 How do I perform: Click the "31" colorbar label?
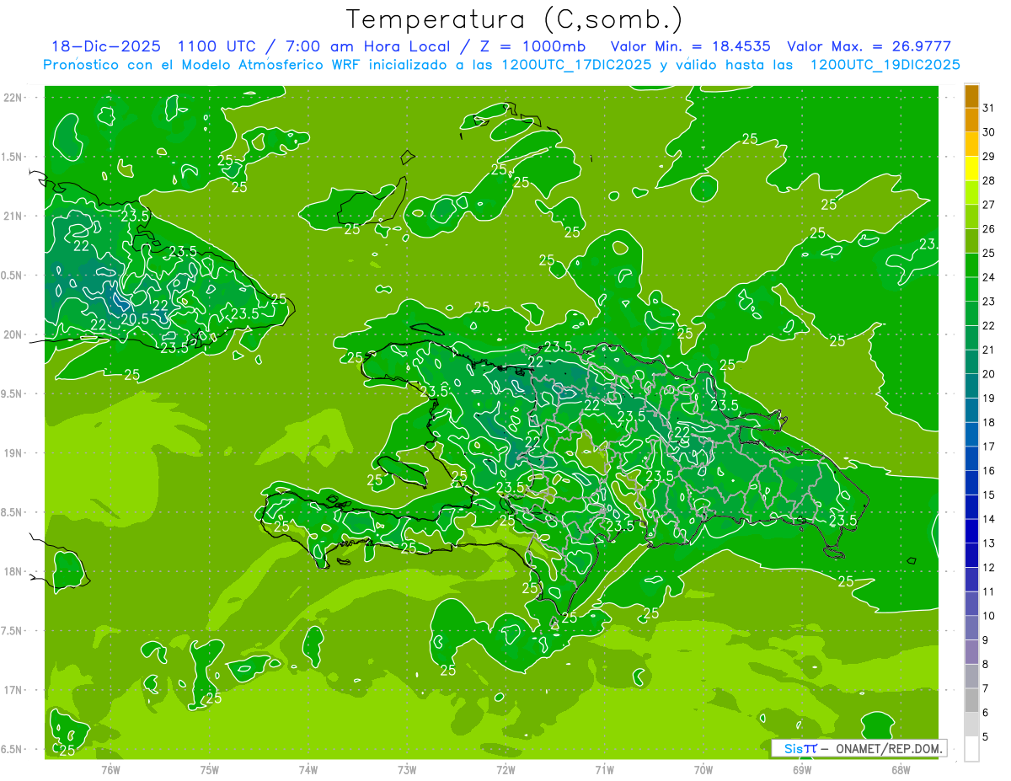988,108
